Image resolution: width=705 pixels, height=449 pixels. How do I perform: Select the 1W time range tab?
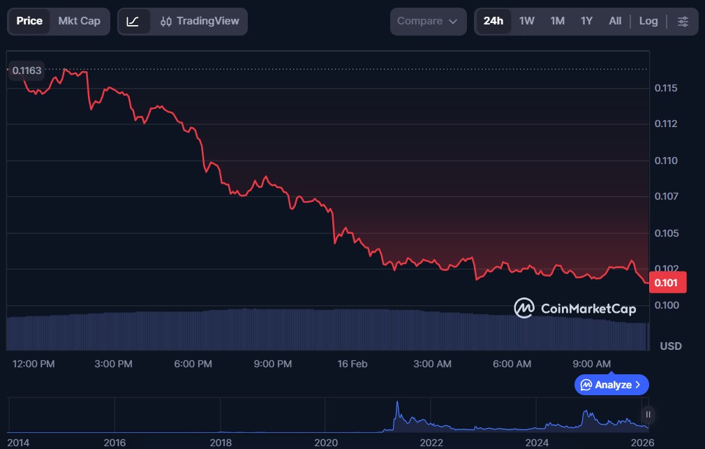pyautogui.click(x=526, y=21)
